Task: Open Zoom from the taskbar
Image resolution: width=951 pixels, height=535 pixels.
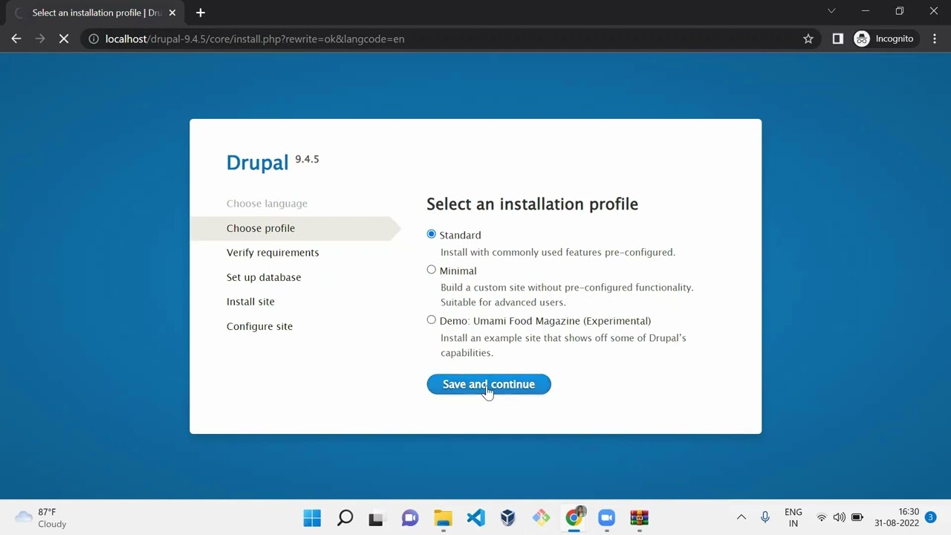Action: click(606, 518)
